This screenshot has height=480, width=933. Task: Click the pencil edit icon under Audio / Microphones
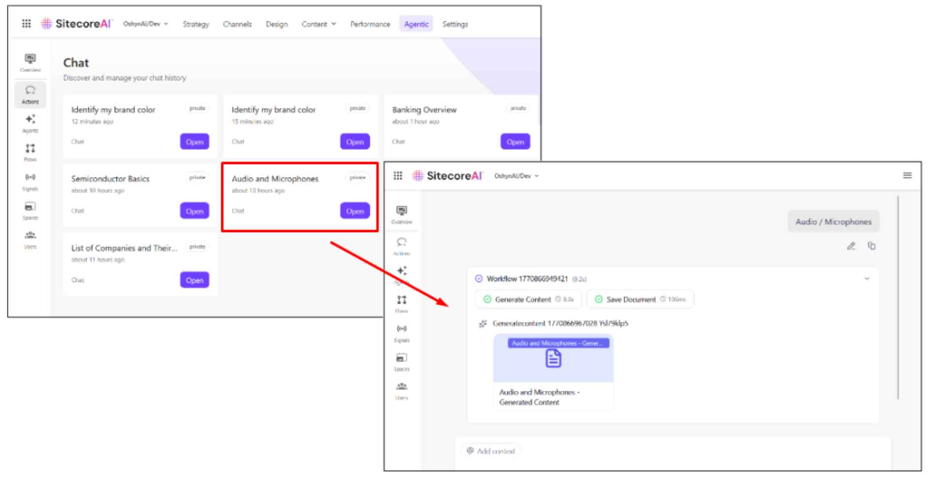(851, 246)
